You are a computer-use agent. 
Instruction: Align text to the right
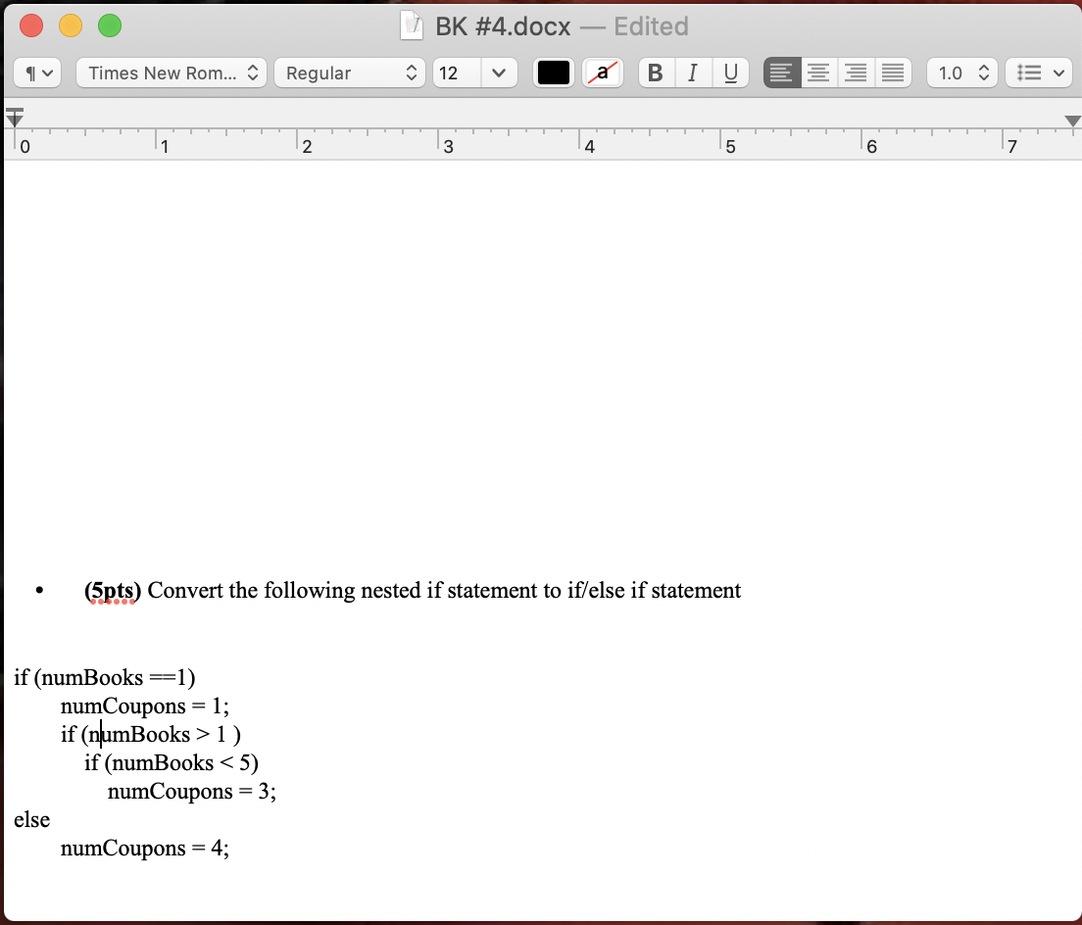click(x=856, y=73)
